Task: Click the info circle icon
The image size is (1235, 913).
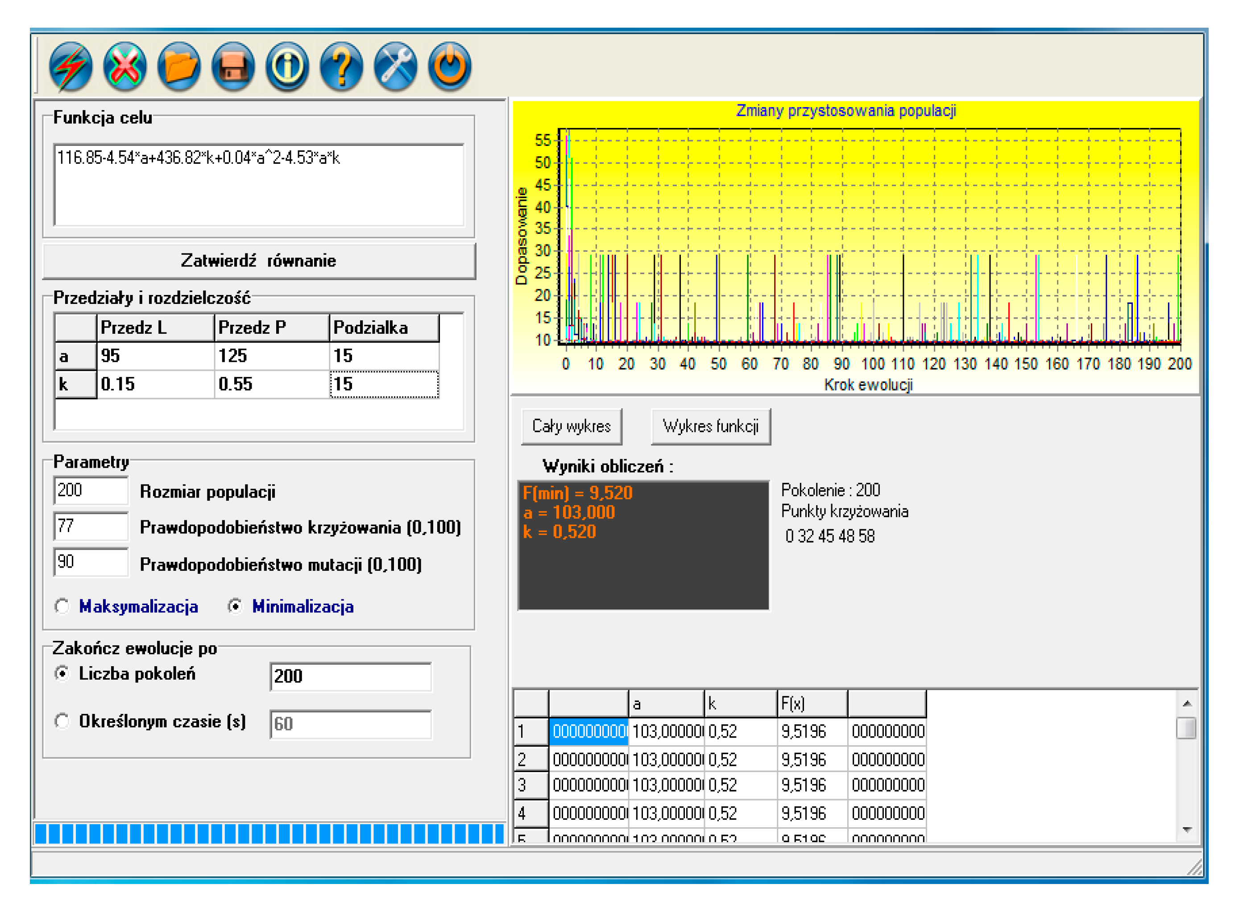Action: 287,67
